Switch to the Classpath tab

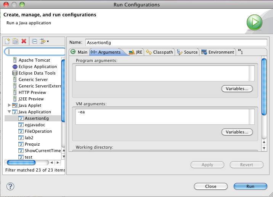[x=159, y=52]
